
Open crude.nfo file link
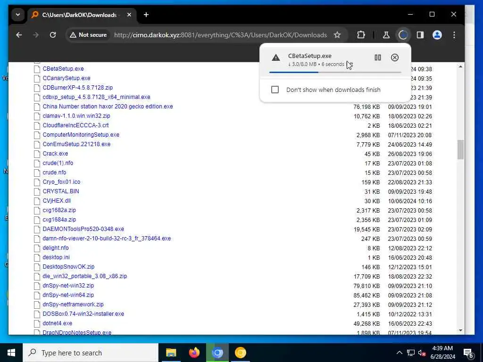(54, 173)
